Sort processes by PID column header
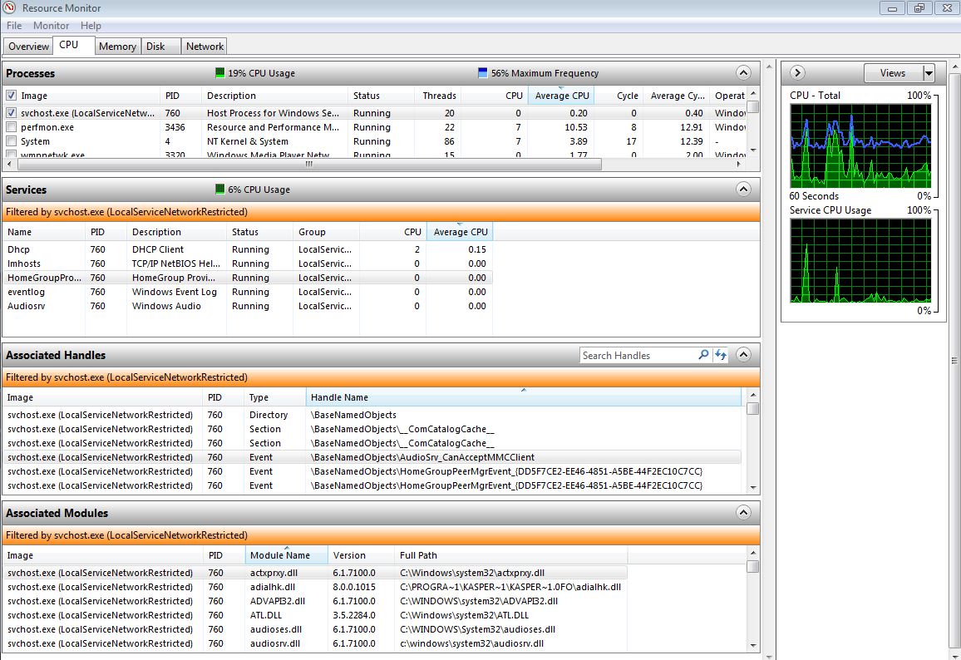 click(x=180, y=96)
